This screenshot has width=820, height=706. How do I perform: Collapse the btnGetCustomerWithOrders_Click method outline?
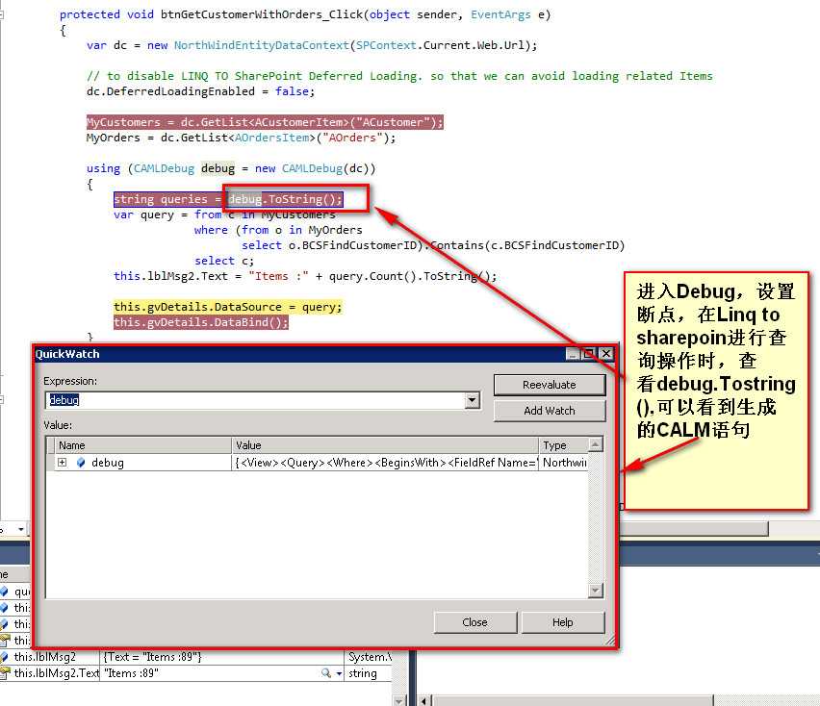click(x=2, y=14)
